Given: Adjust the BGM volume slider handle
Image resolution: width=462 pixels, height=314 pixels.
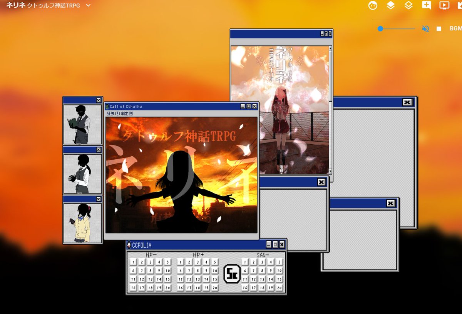Looking at the screenshot, I should [380, 28].
